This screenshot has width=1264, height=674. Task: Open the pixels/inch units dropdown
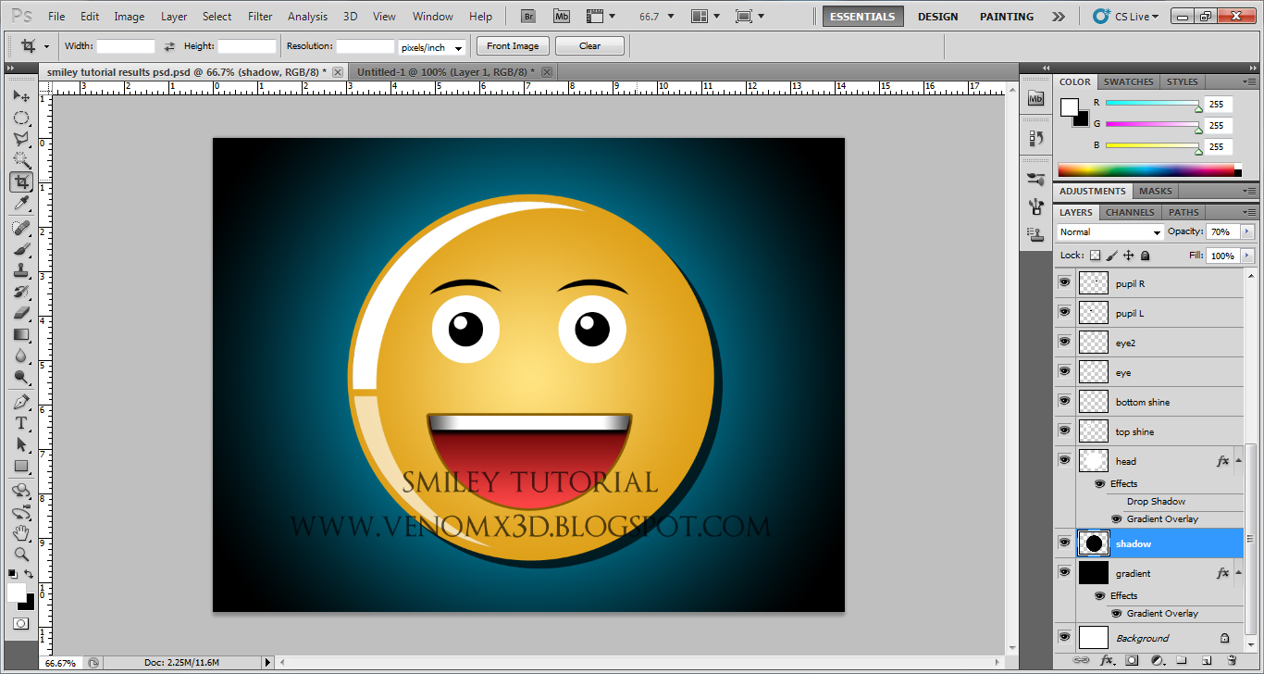(x=431, y=46)
